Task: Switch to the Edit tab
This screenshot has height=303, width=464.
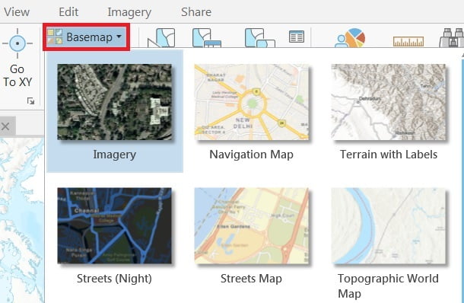Action: [68, 12]
